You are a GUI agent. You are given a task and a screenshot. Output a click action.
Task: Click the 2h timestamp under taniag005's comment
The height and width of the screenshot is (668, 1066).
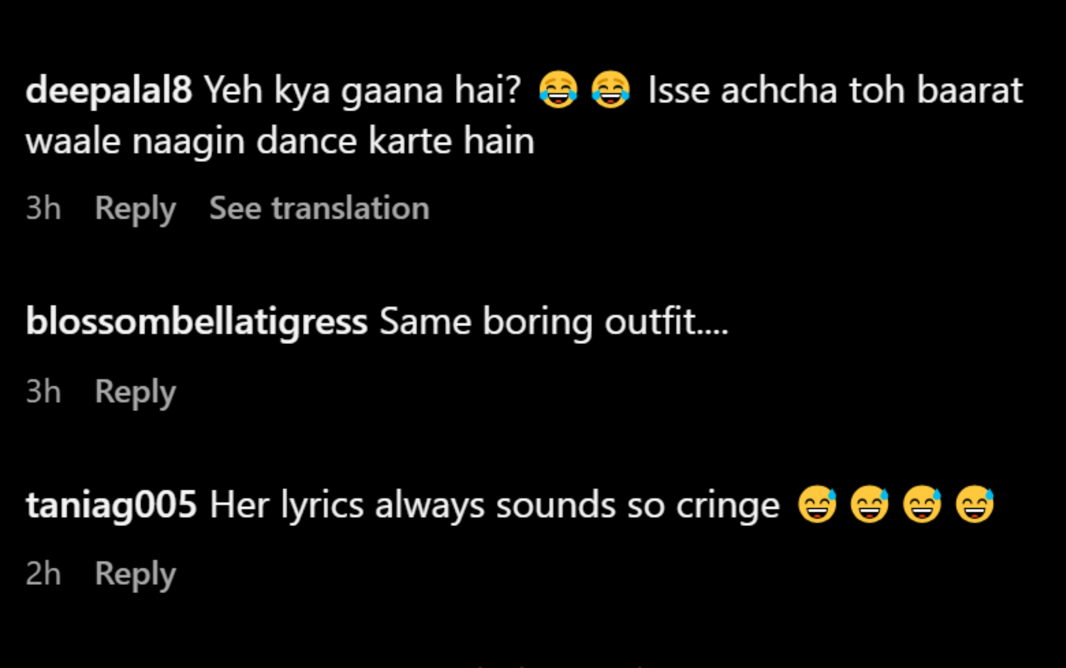pos(43,573)
